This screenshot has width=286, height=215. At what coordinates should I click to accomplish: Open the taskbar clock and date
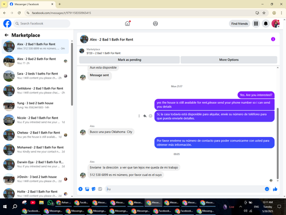point(268,206)
